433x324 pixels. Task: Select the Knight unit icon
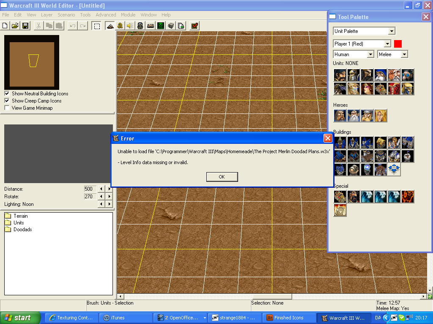(x=367, y=75)
